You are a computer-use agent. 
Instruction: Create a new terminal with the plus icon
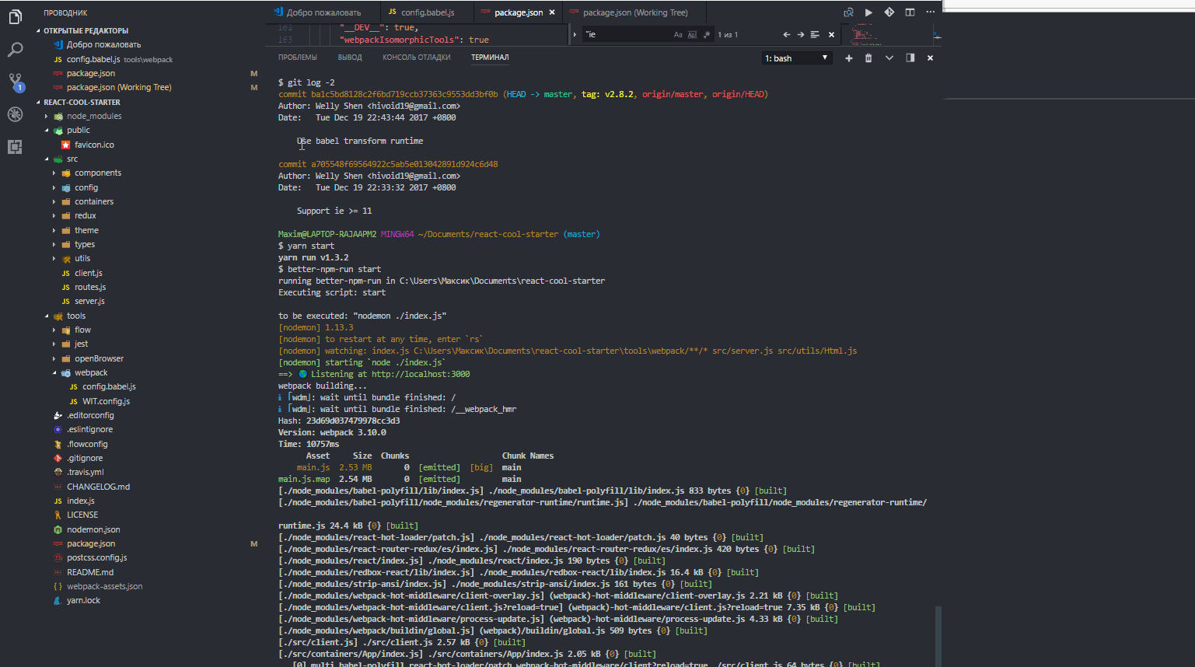(848, 58)
